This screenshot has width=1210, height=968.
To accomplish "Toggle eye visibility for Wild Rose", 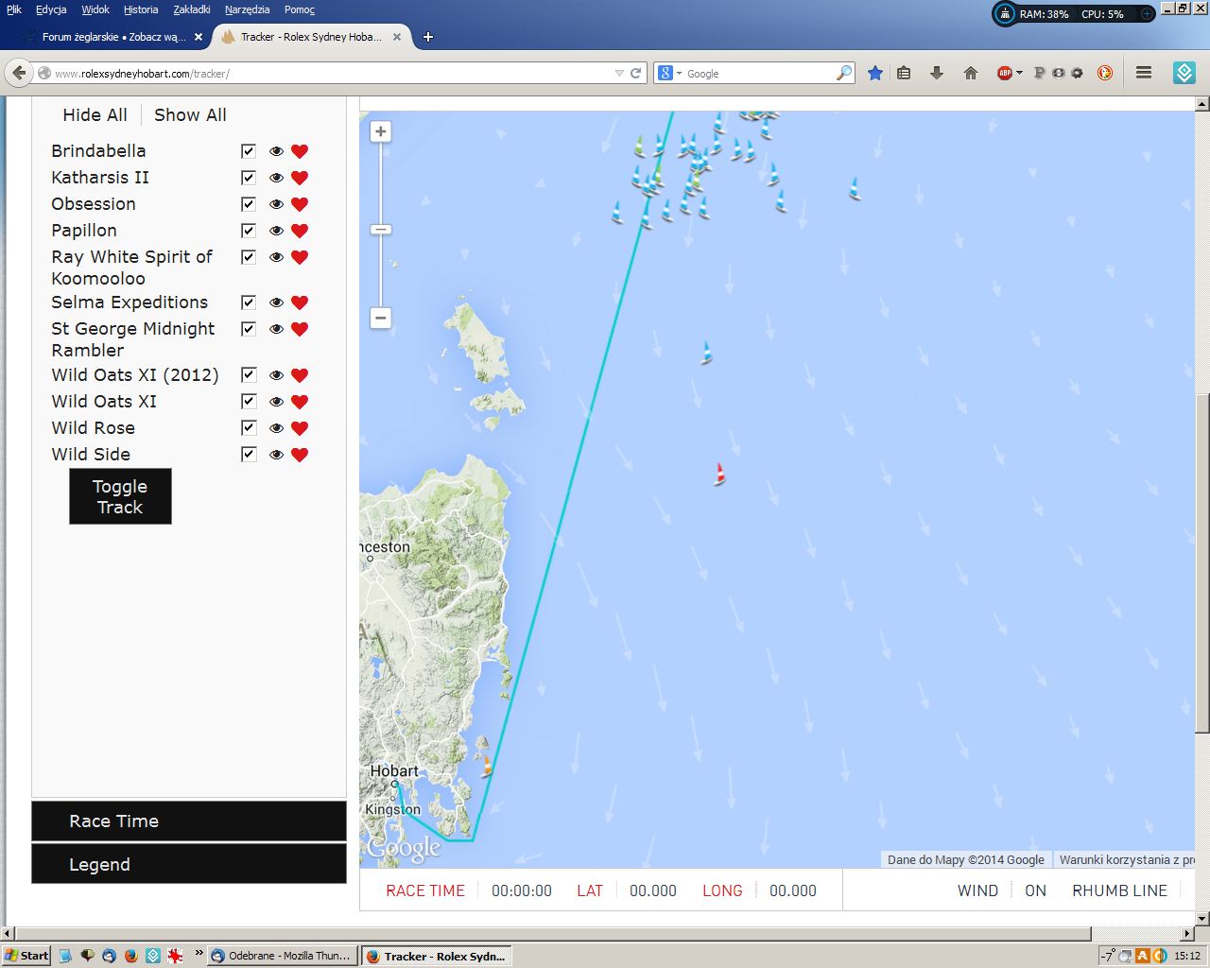I will pyautogui.click(x=276, y=428).
